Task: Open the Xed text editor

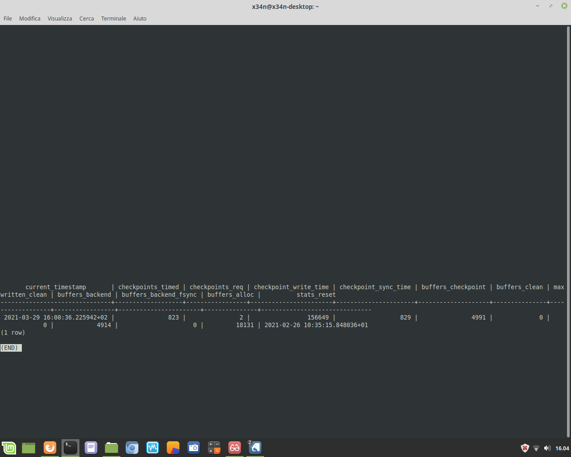Action: [x=91, y=448]
